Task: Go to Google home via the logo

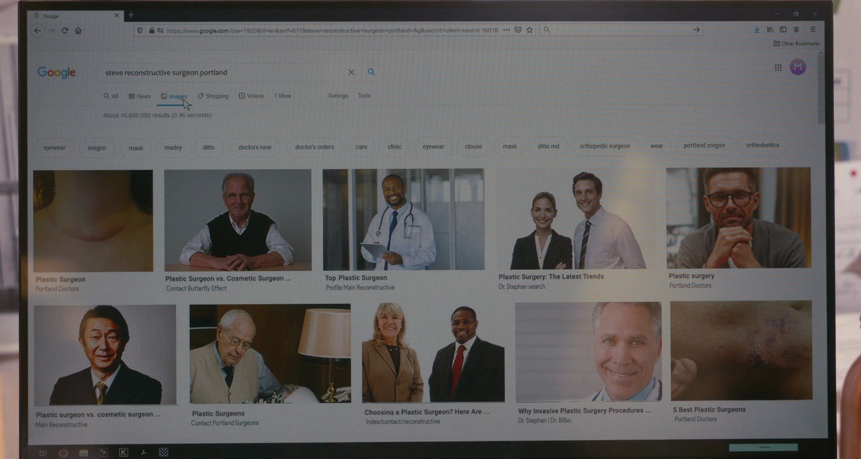Action: coord(57,72)
